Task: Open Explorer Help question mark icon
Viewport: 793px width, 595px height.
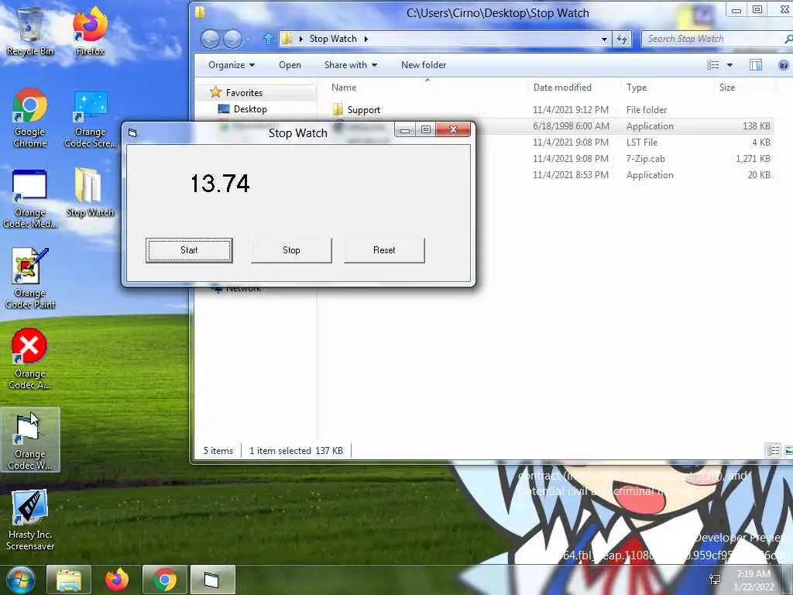Action: point(784,65)
